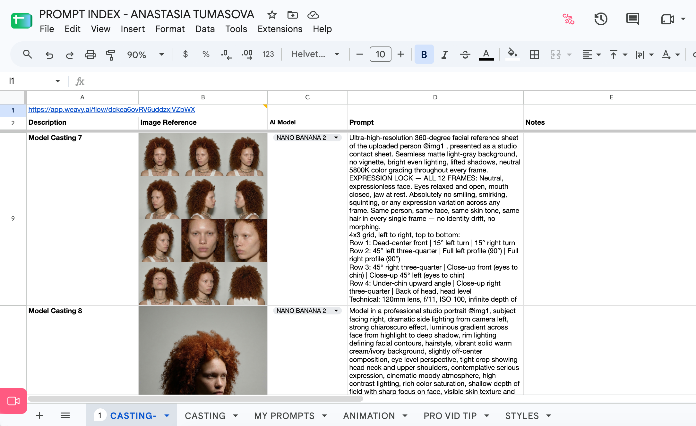Search the menus with the magnifier

[28, 54]
